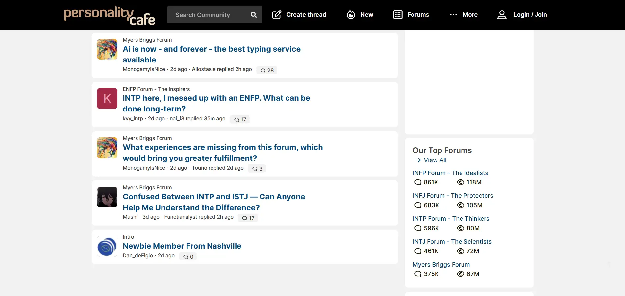Click author name Mushi
Screen dimensions: 625x296
pyautogui.click(x=130, y=217)
